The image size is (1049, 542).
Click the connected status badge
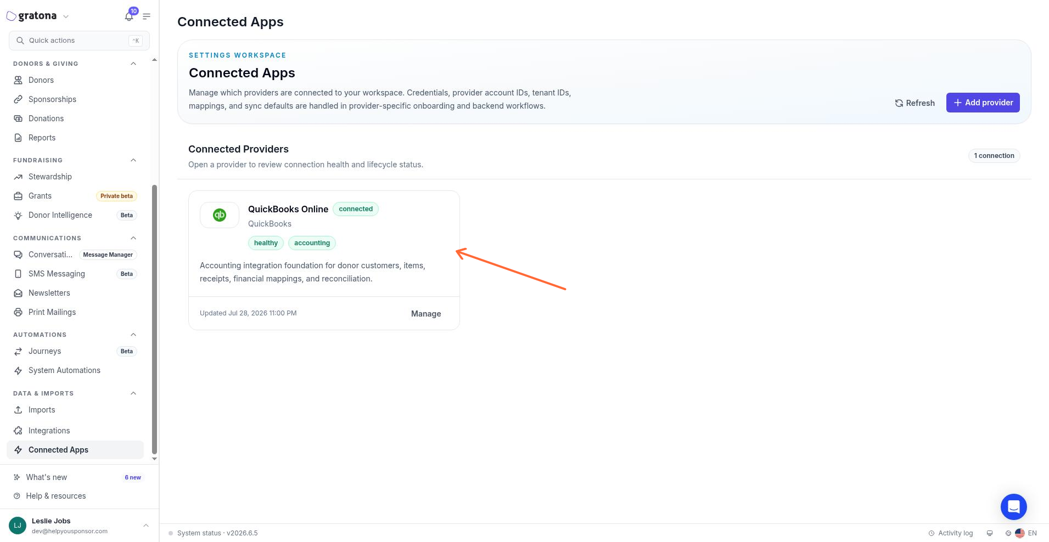coord(356,209)
